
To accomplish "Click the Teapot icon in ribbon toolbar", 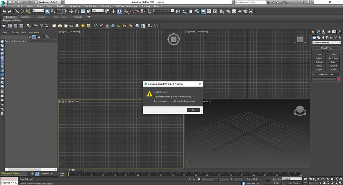I will pyautogui.click(x=71, y=26).
